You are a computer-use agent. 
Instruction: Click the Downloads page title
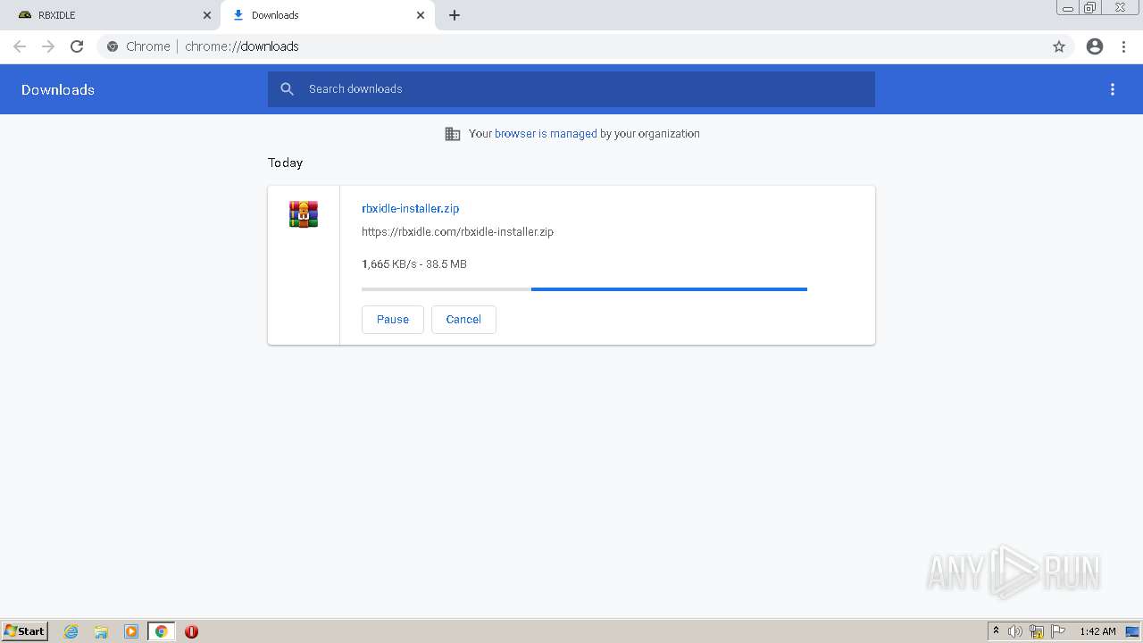point(58,90)
